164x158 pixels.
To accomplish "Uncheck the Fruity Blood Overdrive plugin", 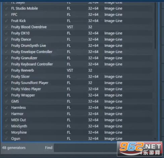I will [6, 27].
